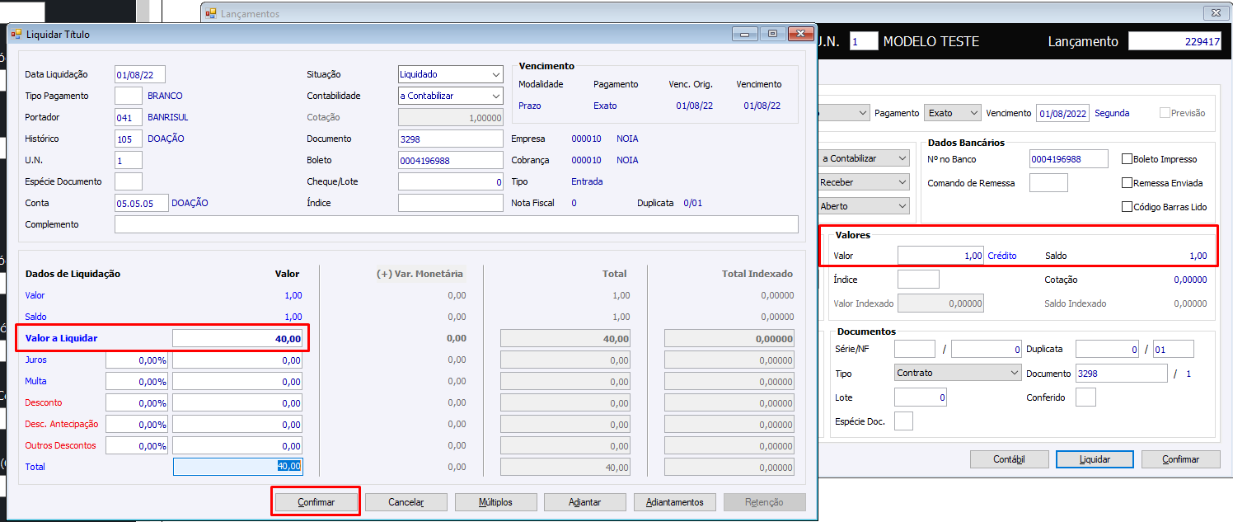Open the Contabilidade dropdown in Liquidar Título
The image size is (1233, 522).
450,96
